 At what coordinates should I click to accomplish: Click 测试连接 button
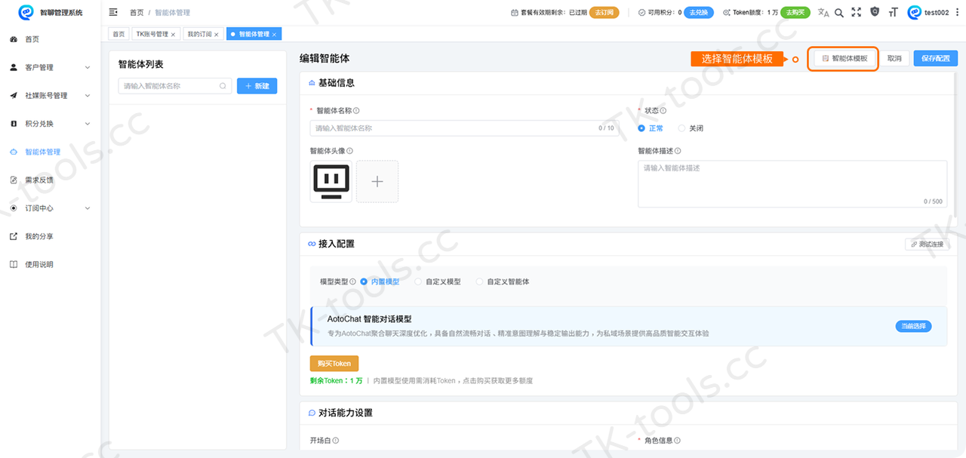tap(926, 244)
